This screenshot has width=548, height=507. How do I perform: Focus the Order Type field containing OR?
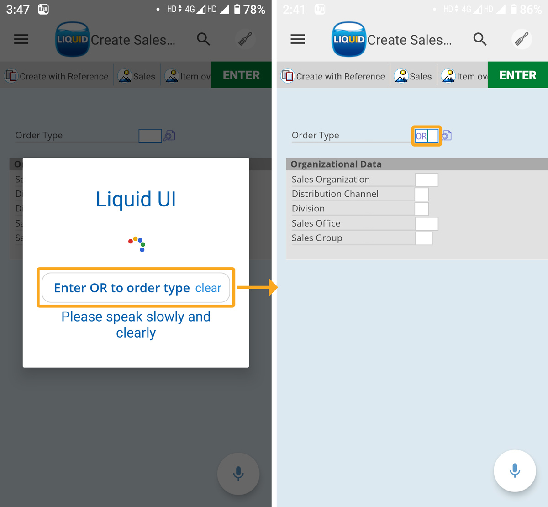[x=427, y=136]
